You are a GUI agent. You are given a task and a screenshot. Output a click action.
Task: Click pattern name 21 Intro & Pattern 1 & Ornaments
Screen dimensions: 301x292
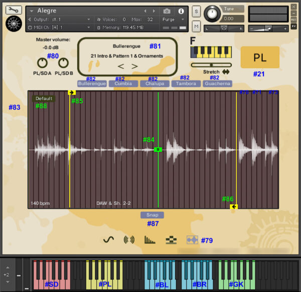pyautogui.click(x=127, y=56)
